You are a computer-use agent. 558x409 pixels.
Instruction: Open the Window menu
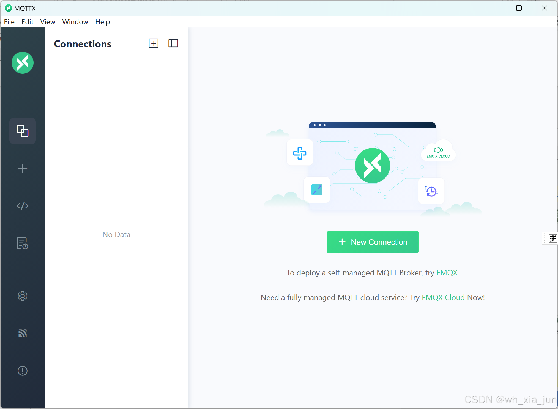pos(75,22)
